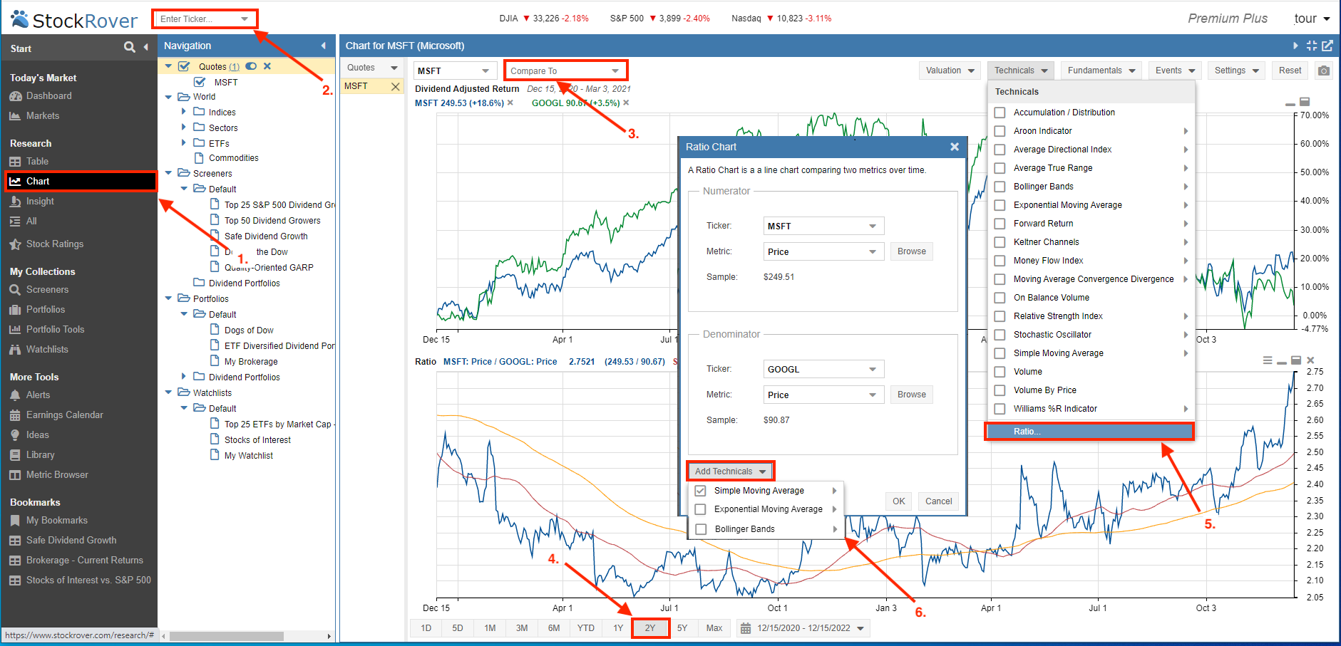Remove Quotes list with the X icon
Viewport: 1341px width, 646px height.
click(267, 66)
